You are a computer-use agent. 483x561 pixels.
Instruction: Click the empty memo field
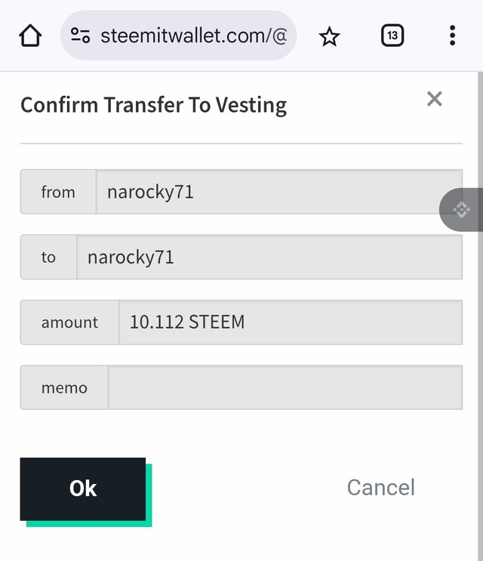pyautogui.click(x=285, y=387)
